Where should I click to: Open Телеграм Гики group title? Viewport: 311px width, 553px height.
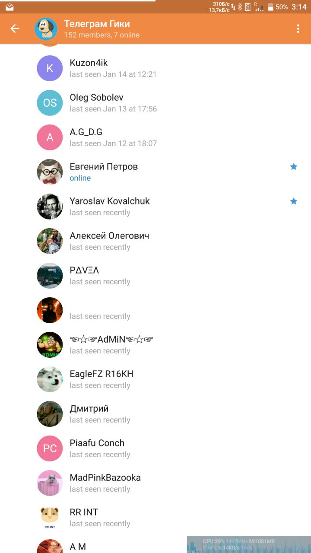coord(97,24)
